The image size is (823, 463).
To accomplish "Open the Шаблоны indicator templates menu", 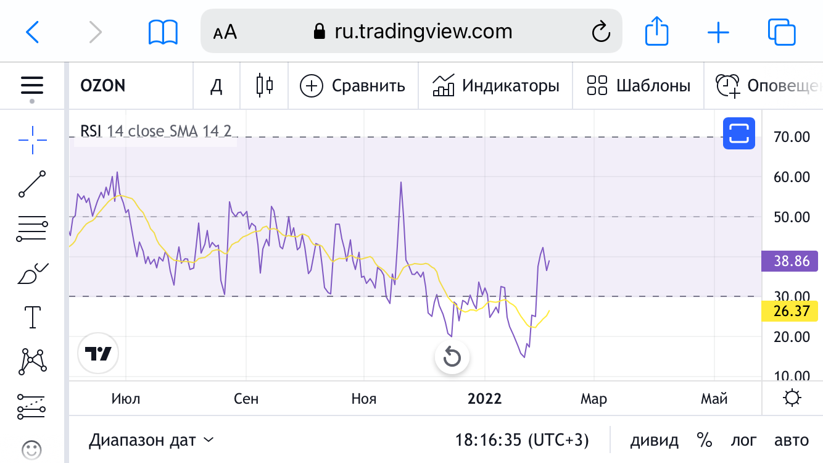I will click(x=638, y=86).
